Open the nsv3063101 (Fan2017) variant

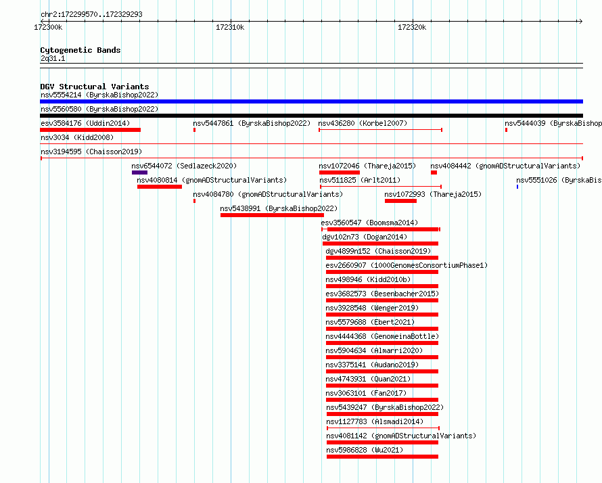point(366,393)
